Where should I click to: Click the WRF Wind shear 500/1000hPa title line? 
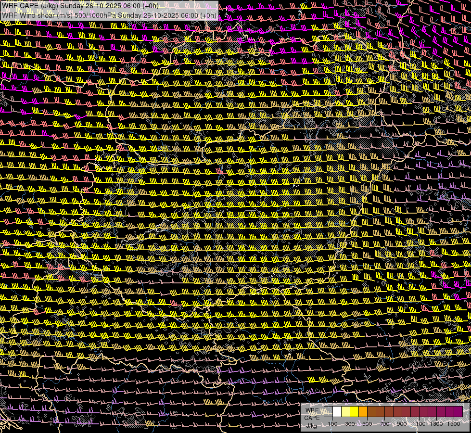(109, 15)
